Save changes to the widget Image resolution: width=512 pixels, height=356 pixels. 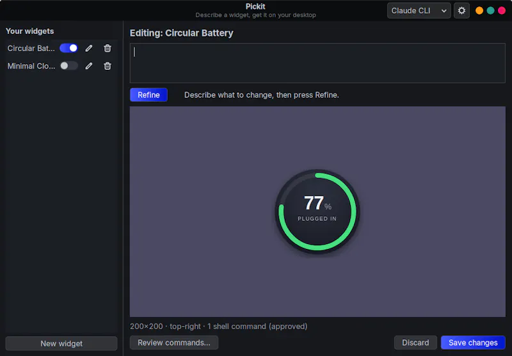click(x=473, y=343)
